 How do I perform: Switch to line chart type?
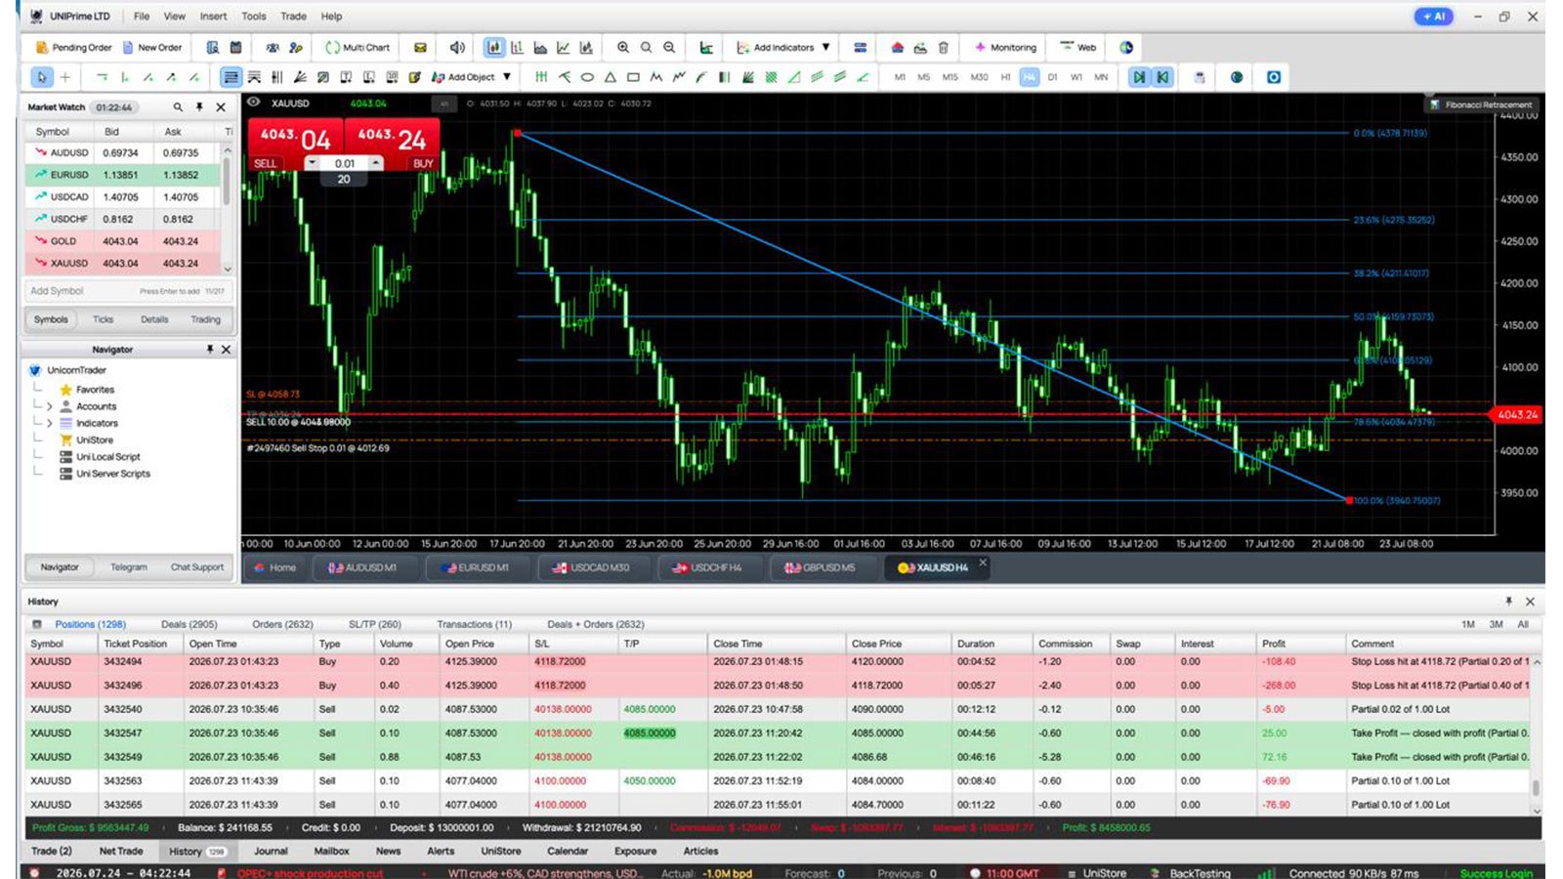pos(564,47)
